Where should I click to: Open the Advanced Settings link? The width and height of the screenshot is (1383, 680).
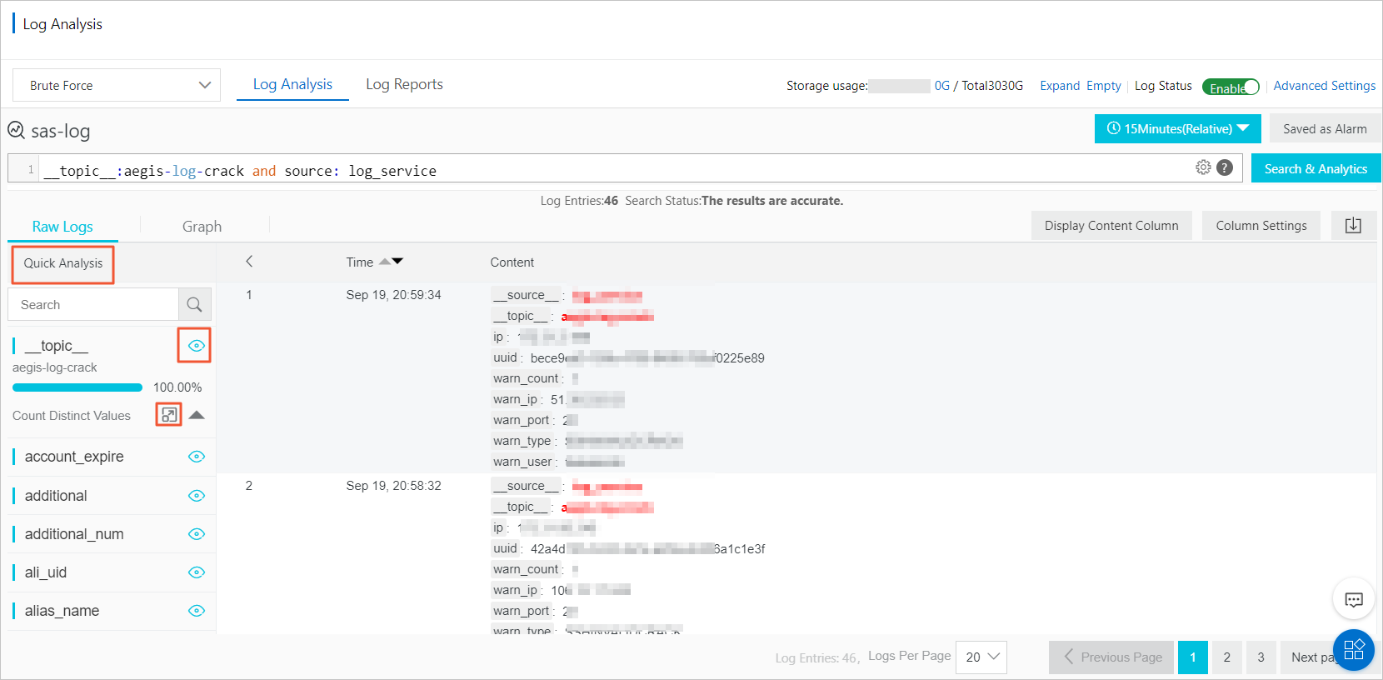pos(1324,86)
